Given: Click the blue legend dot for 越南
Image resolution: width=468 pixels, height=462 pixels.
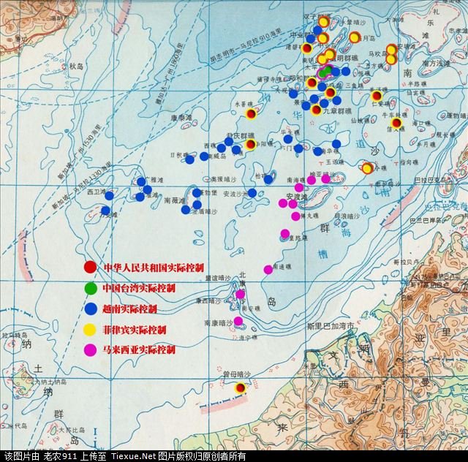Looking at the screenshot, I should 90,309.
